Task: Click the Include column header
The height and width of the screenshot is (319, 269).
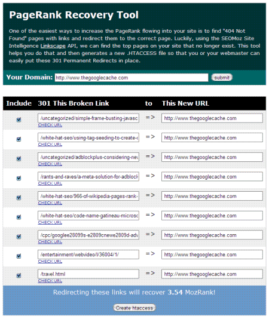Action: pos(19,103)
